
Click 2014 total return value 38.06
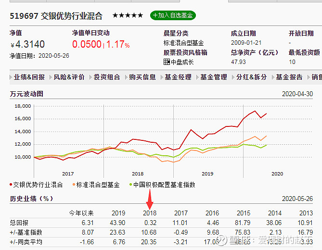point(274,223)
